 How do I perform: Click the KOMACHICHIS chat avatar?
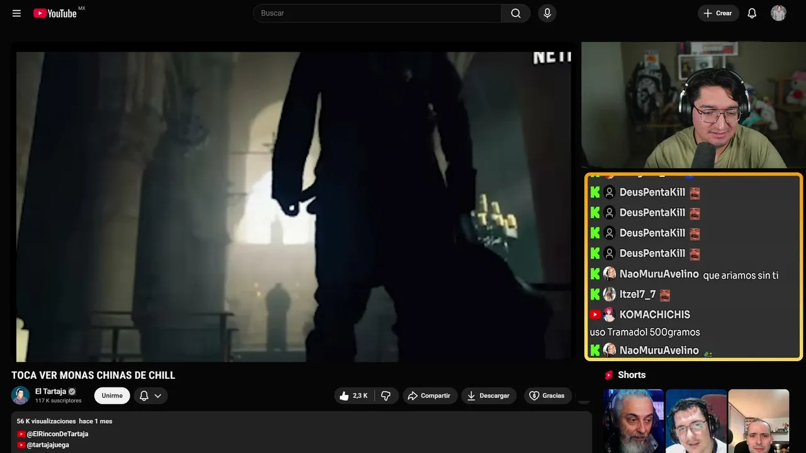tap(610, 315)
